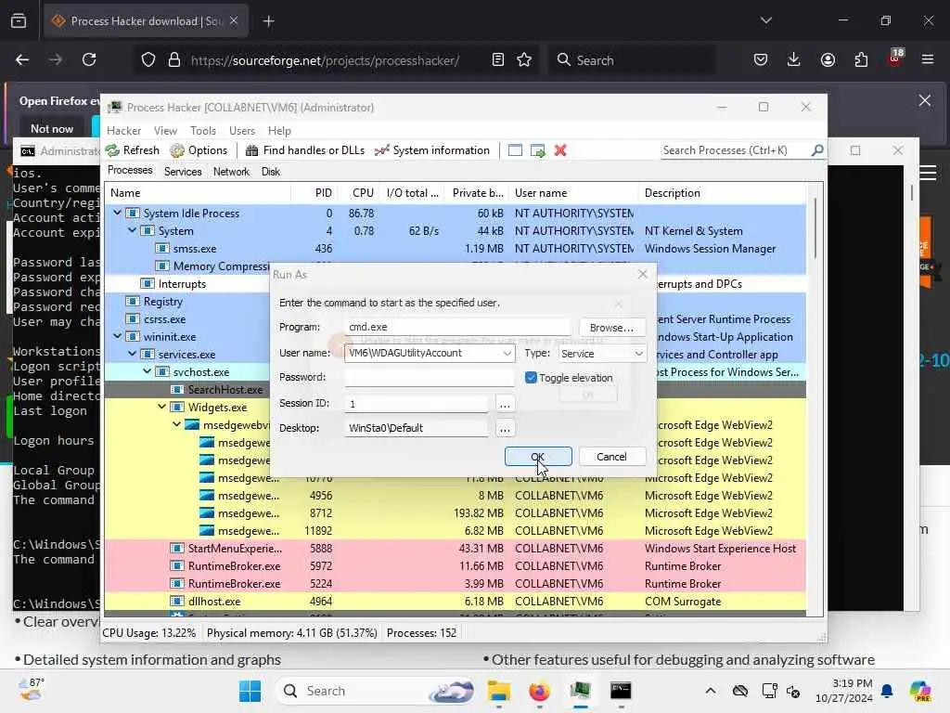Switch to the Services tab
Viewport: 950px width, 713px height.
(183, 172)
